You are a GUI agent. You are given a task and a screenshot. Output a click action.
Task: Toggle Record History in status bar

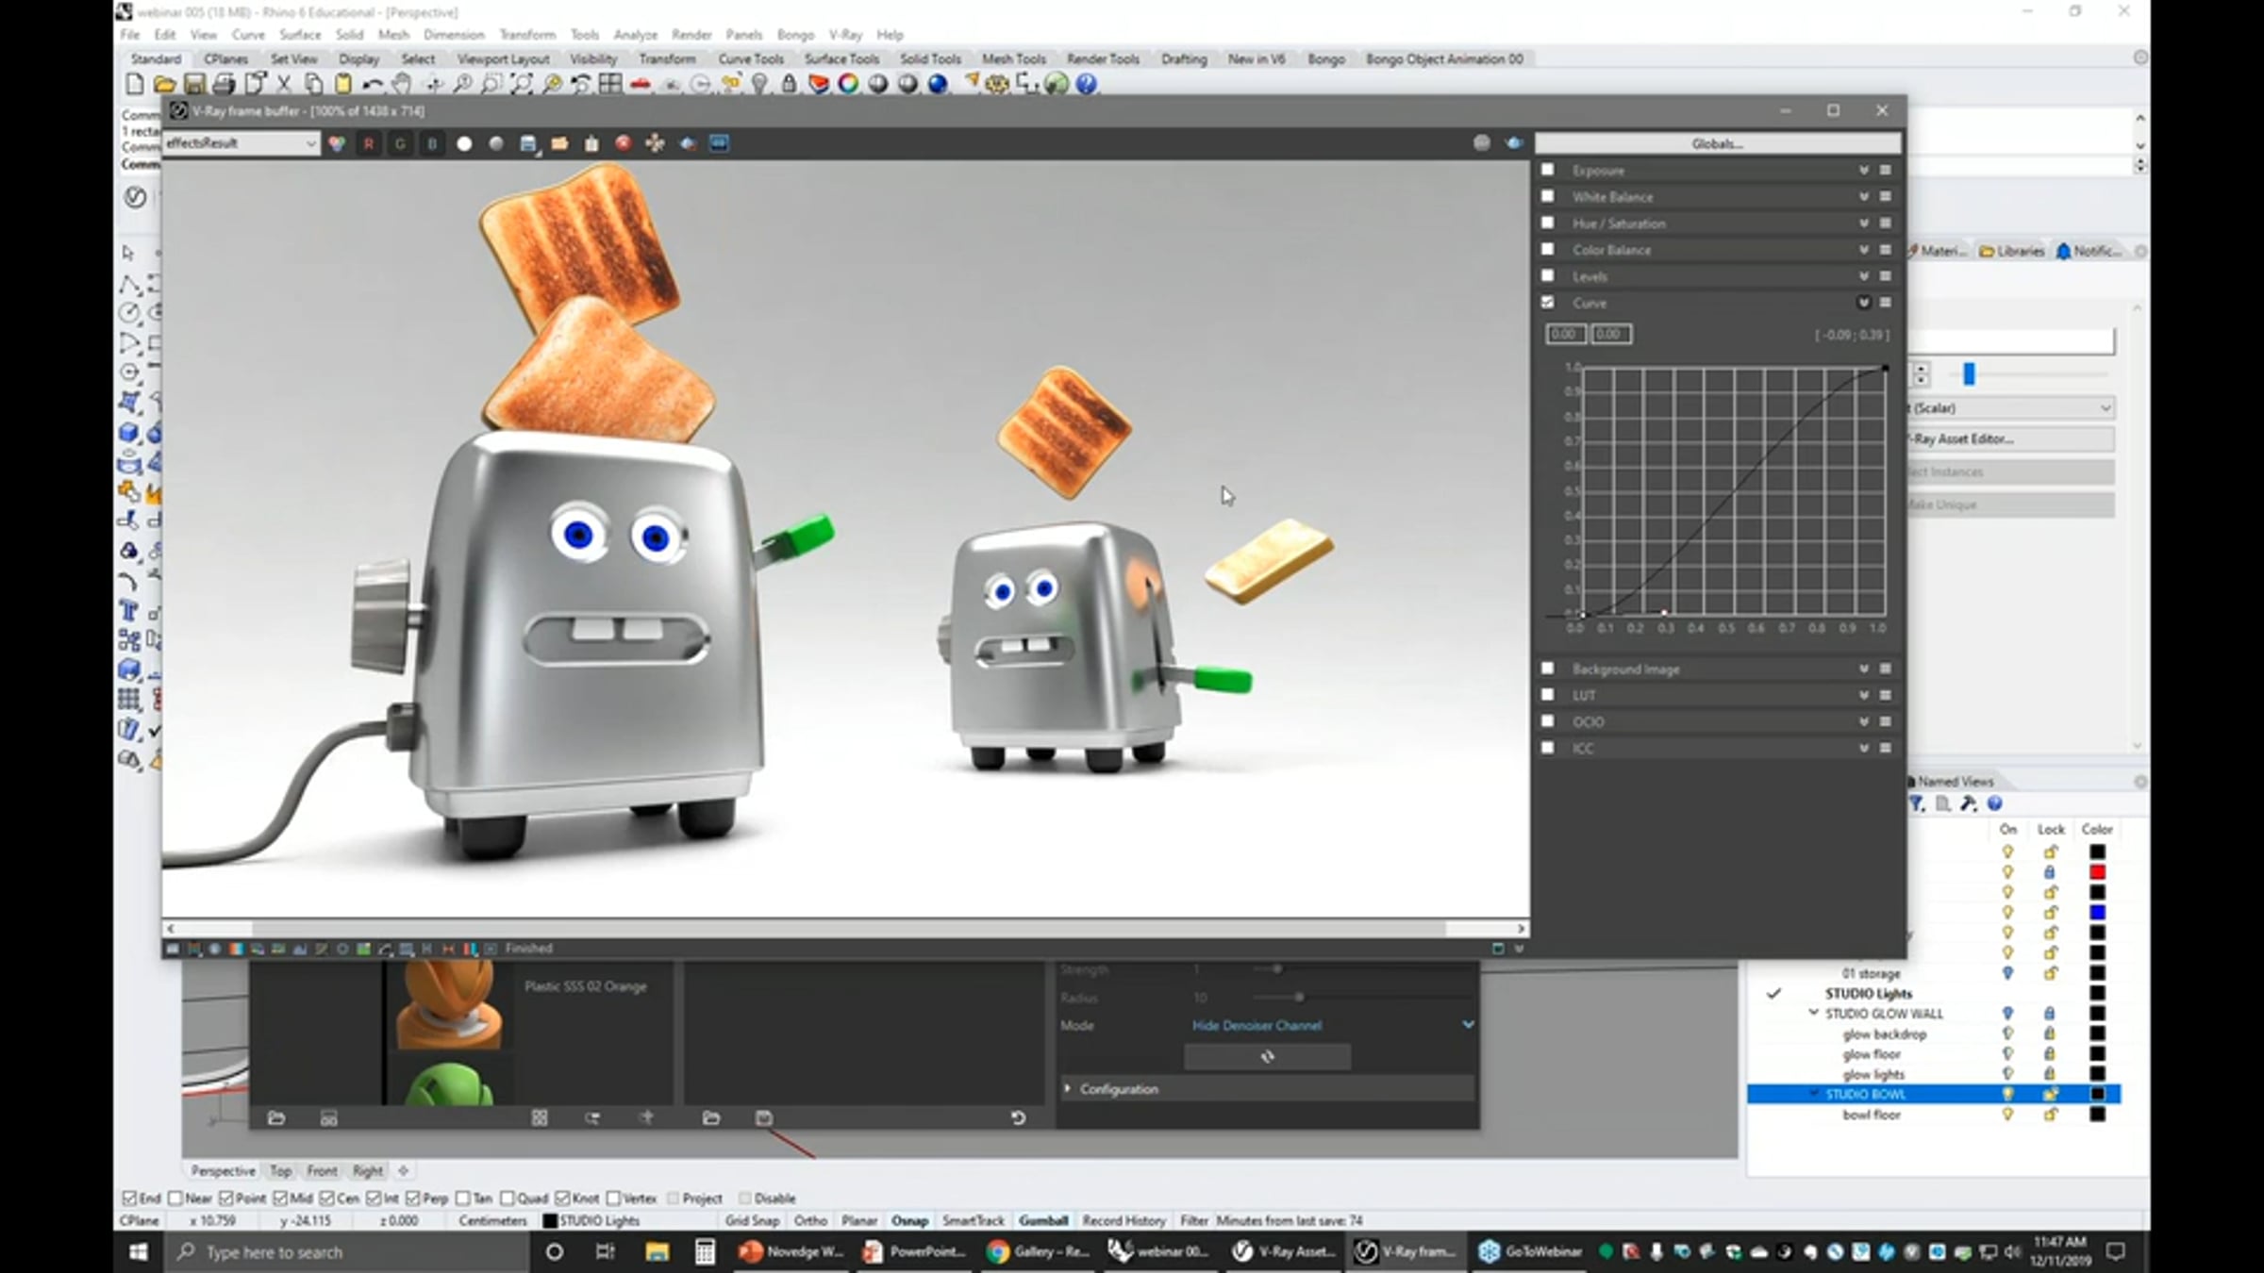coord(1124,1220)
